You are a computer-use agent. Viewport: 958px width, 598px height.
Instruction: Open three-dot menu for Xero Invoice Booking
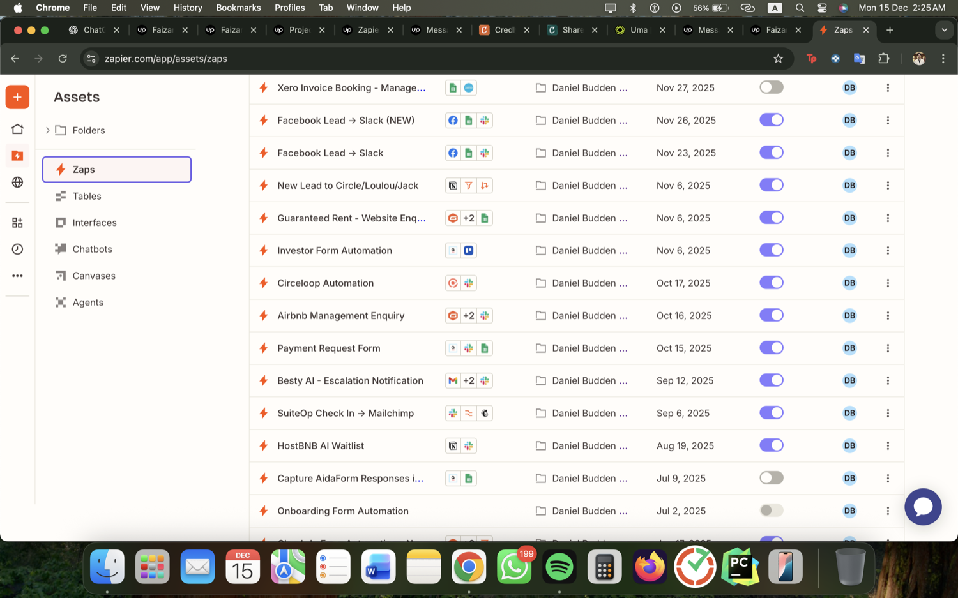(x=888, y=88)
